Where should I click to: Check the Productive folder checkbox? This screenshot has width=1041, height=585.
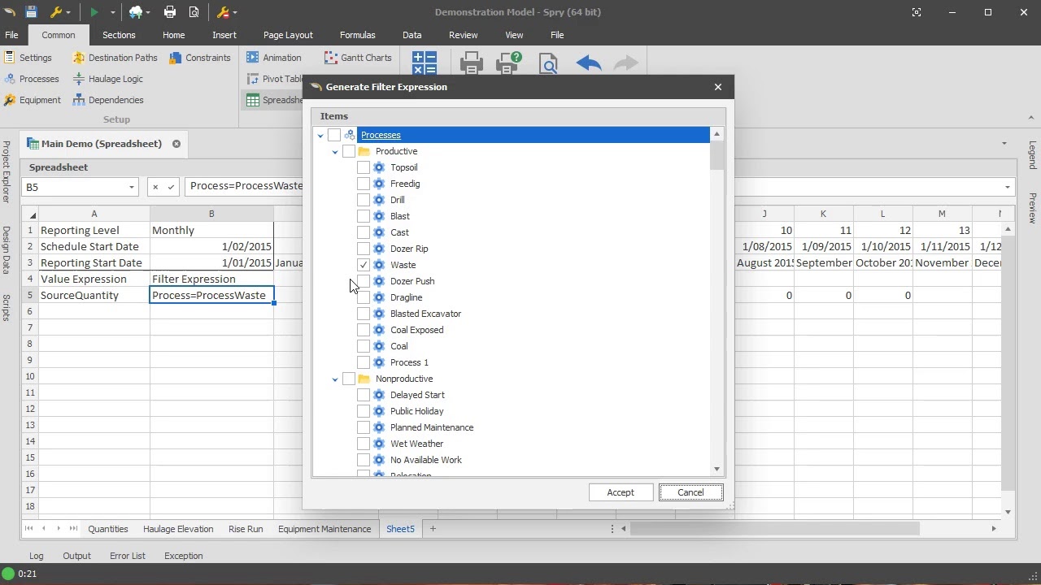point(349,151)
